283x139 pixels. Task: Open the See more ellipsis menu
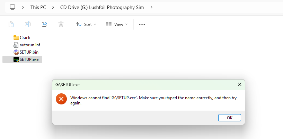(x=142, y=25)
